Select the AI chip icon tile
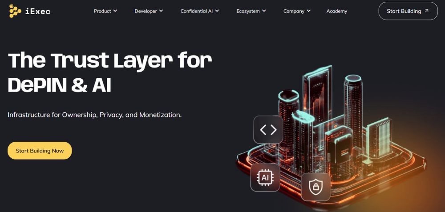The image size is (445, 212). pos(265,177)
